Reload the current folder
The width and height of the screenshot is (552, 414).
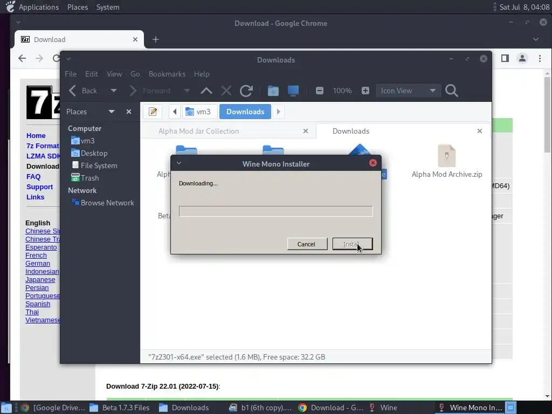(246, 91)
